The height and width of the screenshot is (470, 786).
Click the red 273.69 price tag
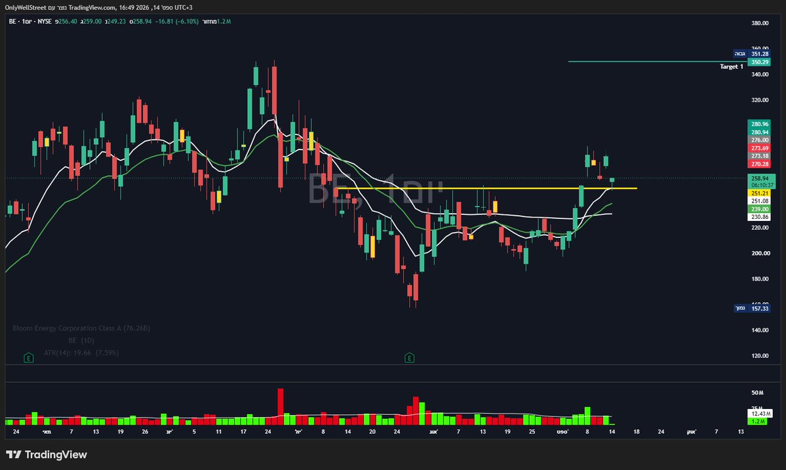pyautogui.click(x=759, y=147)
